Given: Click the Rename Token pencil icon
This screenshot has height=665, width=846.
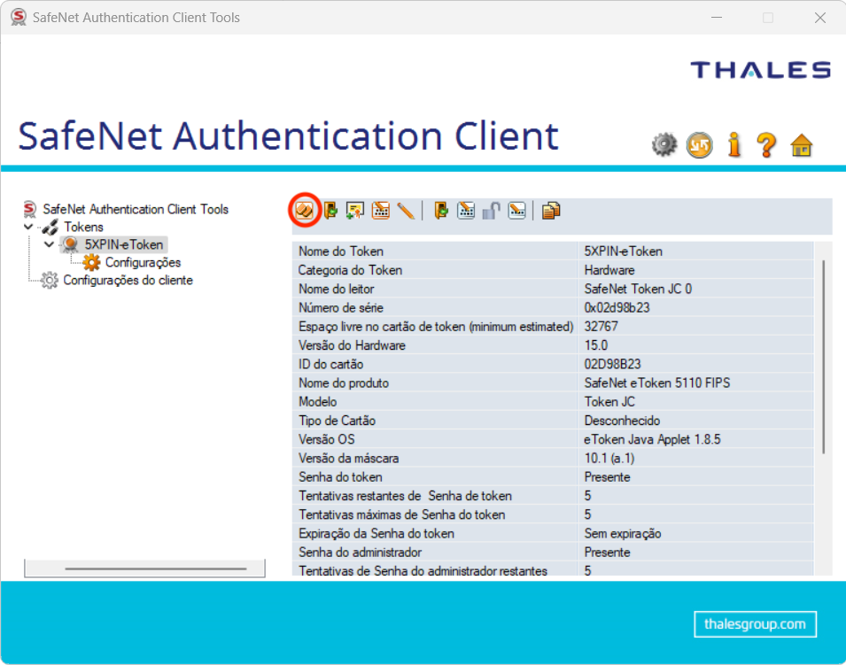Looking at the screenshot, I should [x=406, y=211].
